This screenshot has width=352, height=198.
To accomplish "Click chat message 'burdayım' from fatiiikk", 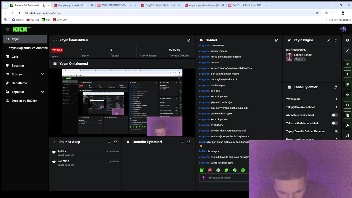I will pos(214,151).
